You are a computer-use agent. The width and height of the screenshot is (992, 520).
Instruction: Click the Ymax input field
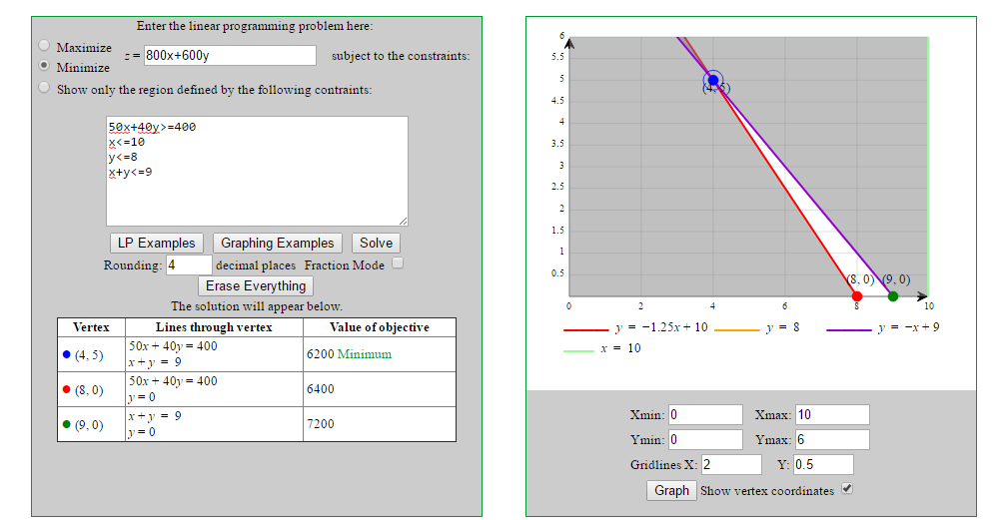click(831, 440)
